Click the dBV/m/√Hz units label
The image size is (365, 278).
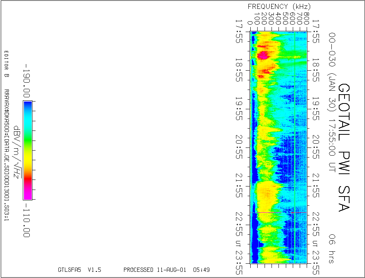17,152
